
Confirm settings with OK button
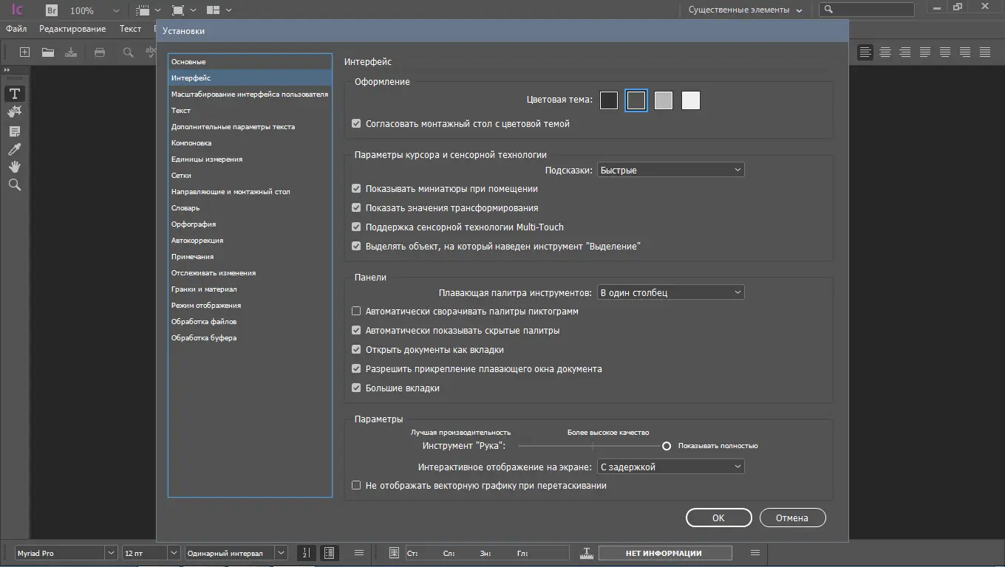click(x=718, y=518)
